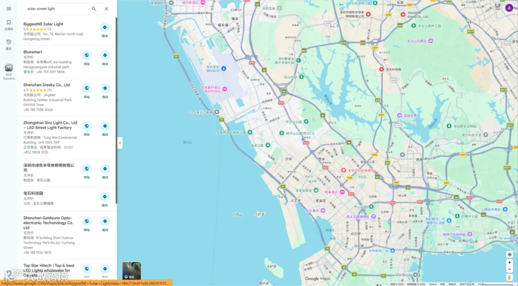The height and width of the screenshot is (286, 518).
Task: Click the Shenzhen Bao'an airport marker
Action: coord(224,68)
